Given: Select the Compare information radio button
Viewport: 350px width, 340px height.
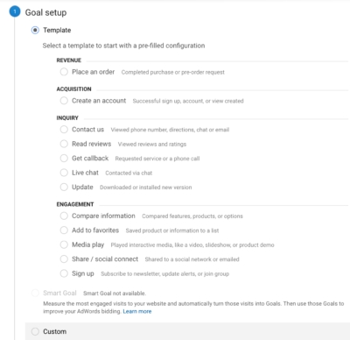Looking at the screenshot, I should pyautogui.click(x=64, y=216).
